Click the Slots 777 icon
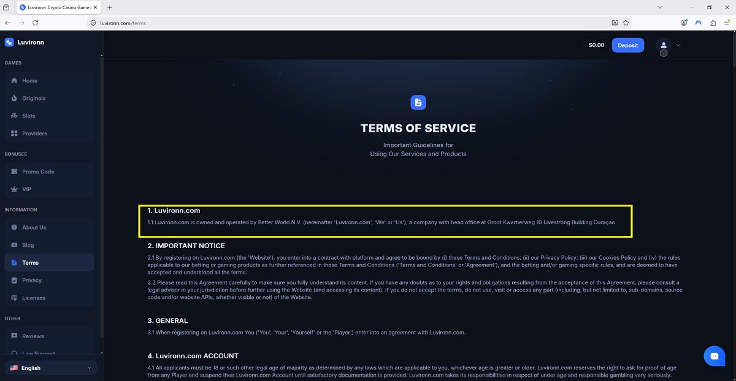The height and width of the screenshot is (381, 736). tap(15, 116)
